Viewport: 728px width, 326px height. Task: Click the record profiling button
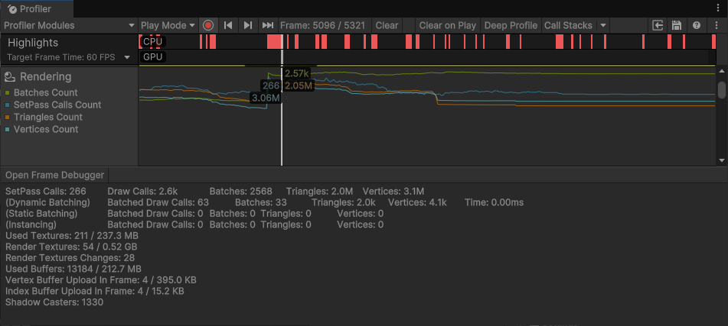click(x=208, y=25)
